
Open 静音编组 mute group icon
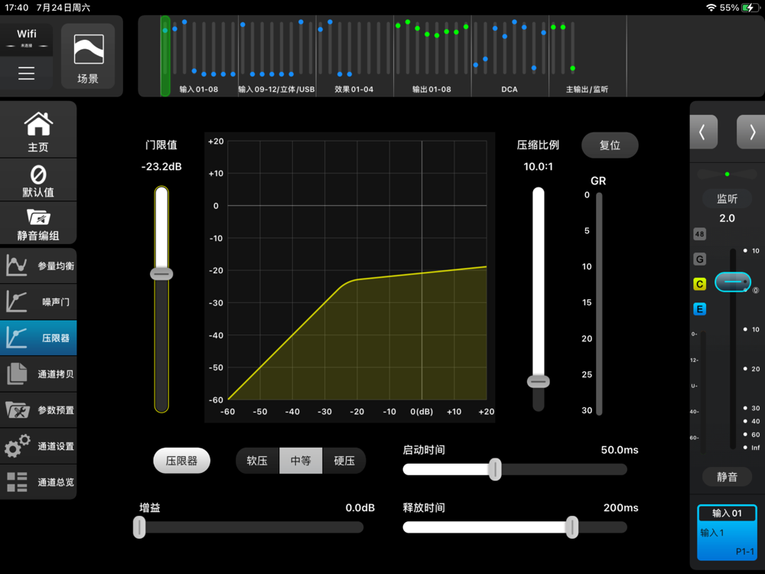(x=38, y=225)
